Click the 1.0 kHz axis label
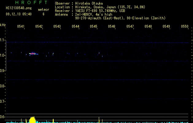The width and height of the screenshot is (193, 123). [2, 55]
